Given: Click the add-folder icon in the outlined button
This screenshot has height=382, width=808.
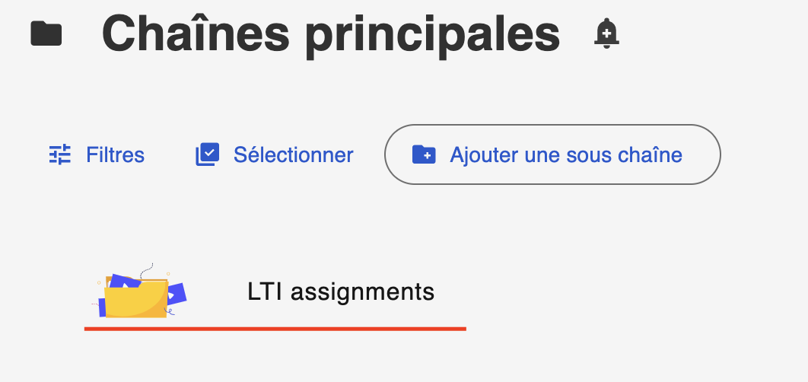Looking at the screenshot, I should pyautogui.click(x=424, y=155).
